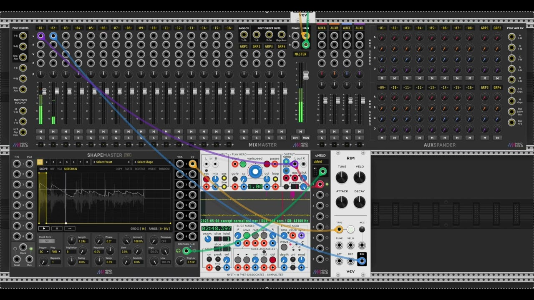The width and height of the screenshot is (534, 300).
Task: Change ShapeMaster RANGE 0-10V setting
Action: [165, 229]
